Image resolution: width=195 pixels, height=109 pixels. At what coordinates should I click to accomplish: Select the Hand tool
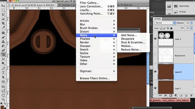coord(3,95)
